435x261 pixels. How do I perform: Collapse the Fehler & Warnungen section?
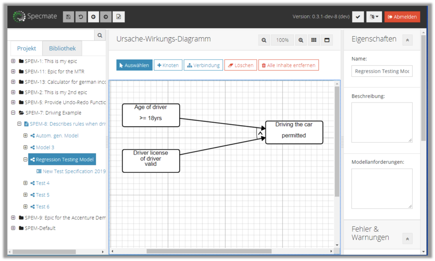coord(407,239)
